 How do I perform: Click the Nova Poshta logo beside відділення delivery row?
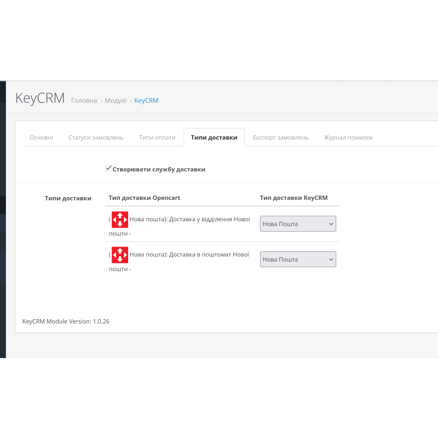[120, 220]
